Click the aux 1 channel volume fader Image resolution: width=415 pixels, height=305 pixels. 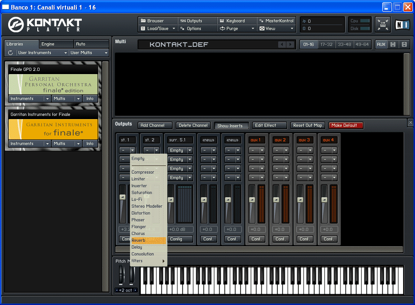coord(252,200)
